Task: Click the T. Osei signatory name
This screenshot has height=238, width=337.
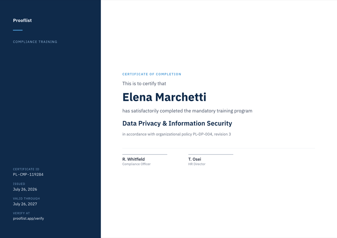Action: 195,159
